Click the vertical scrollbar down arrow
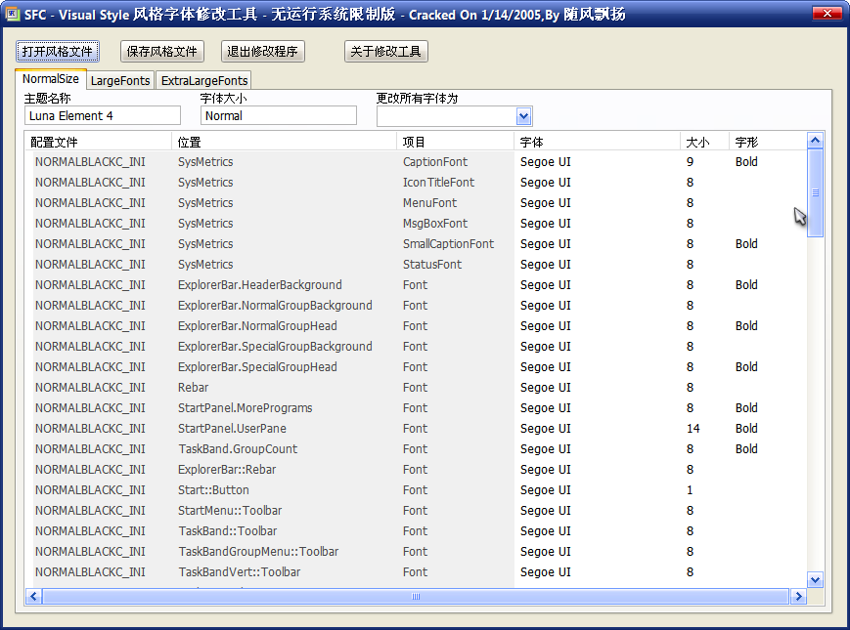Viewport: 850px width, 630px height. pos(816,579)
